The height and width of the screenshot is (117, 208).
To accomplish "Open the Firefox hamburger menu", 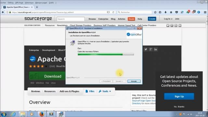I will 205,12.
